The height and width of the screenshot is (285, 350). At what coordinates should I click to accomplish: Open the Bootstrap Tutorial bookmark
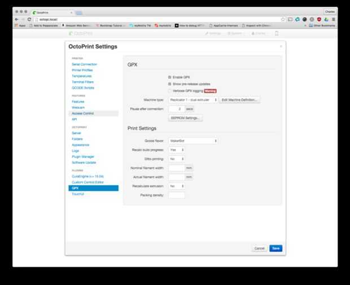pos(111,25)
